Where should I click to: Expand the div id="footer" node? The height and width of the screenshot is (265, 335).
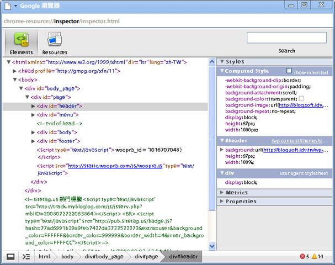pyautogui.click(x=33, y=141)
